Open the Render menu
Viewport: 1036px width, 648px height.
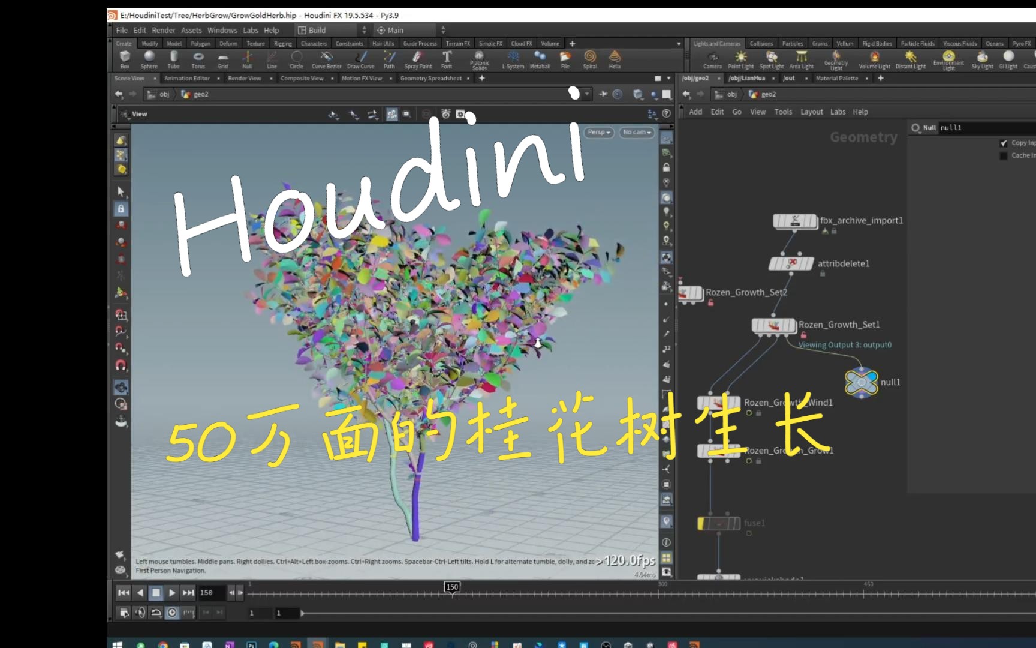(164, 30)
